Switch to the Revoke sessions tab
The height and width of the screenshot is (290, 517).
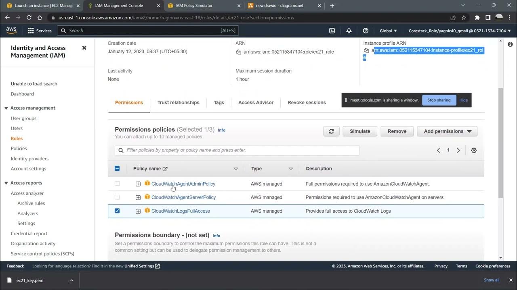click(307, 103)
